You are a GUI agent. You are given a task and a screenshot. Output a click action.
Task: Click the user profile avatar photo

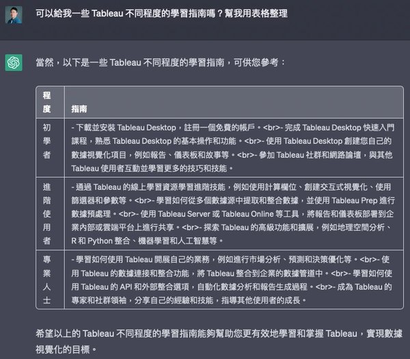14,15
